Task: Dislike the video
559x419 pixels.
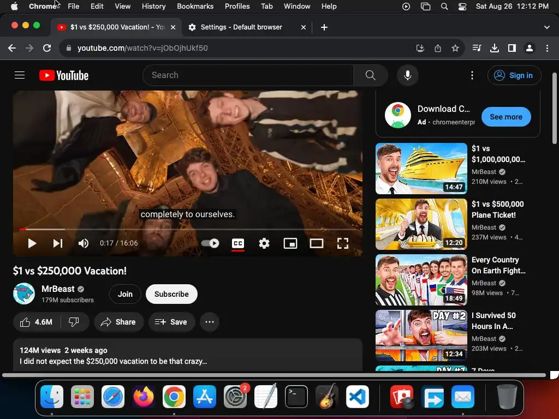Action: [74, 322]
